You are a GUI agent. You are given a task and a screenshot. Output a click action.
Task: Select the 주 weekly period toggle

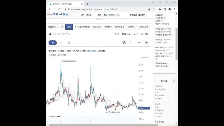coord(61,43)
